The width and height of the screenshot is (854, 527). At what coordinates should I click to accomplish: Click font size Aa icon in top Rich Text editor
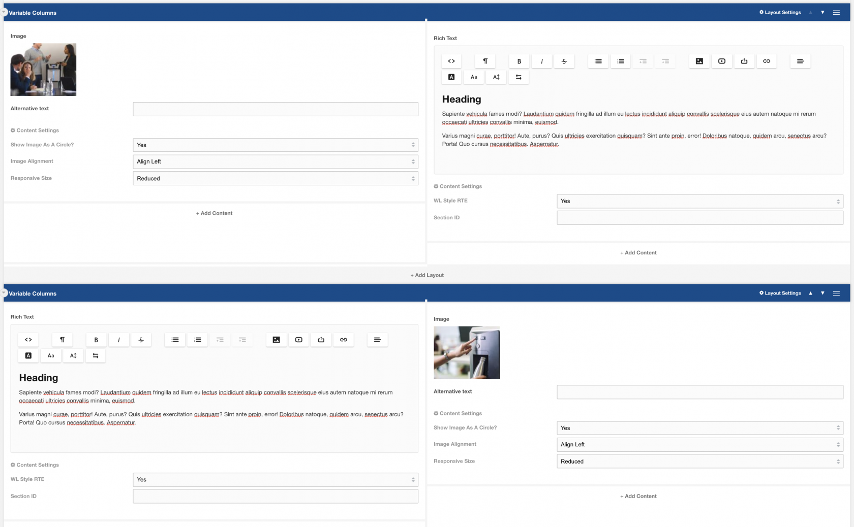click(x=474, y=77)
